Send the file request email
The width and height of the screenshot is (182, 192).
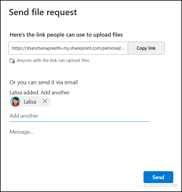point(158,177)
